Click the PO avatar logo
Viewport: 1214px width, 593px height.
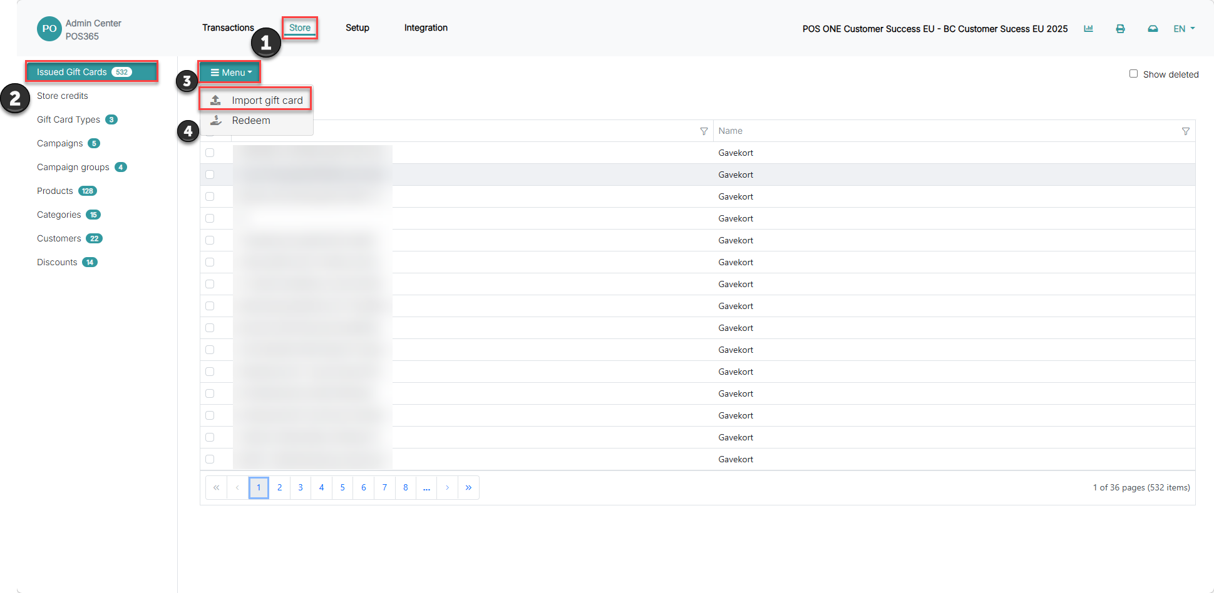49,29
